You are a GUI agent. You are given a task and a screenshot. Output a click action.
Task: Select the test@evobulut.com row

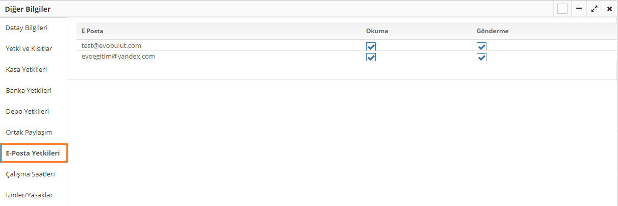point(111,45)
